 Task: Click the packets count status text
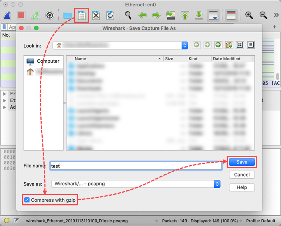[200, 221]
